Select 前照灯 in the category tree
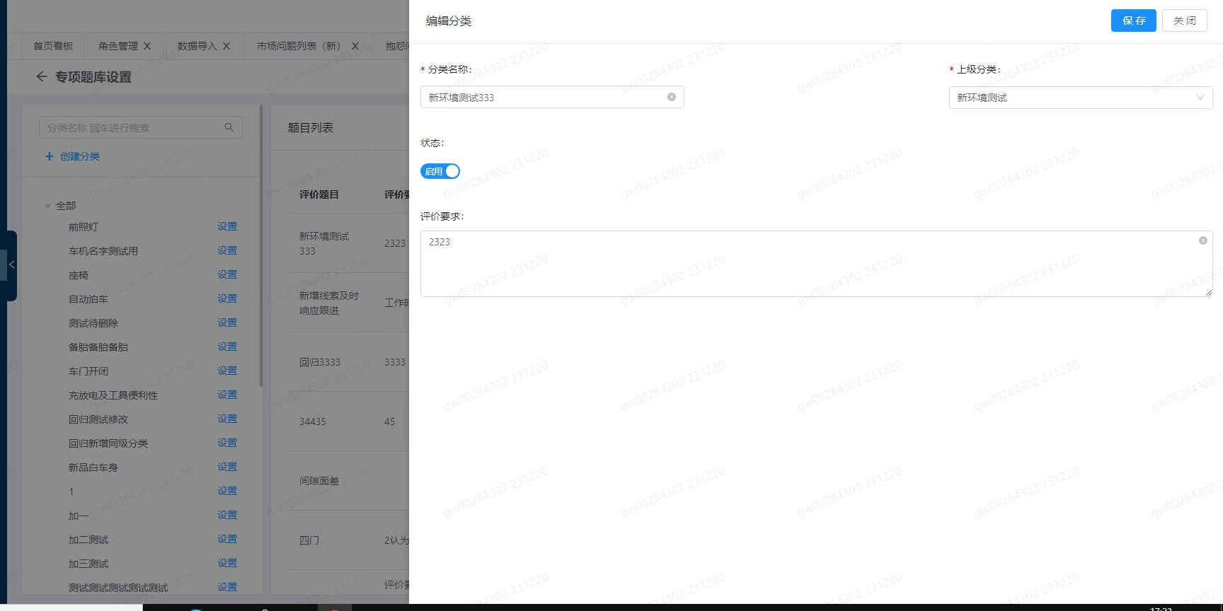The width and height of the screenshot is (1223, 611). [x=84, y=227]
